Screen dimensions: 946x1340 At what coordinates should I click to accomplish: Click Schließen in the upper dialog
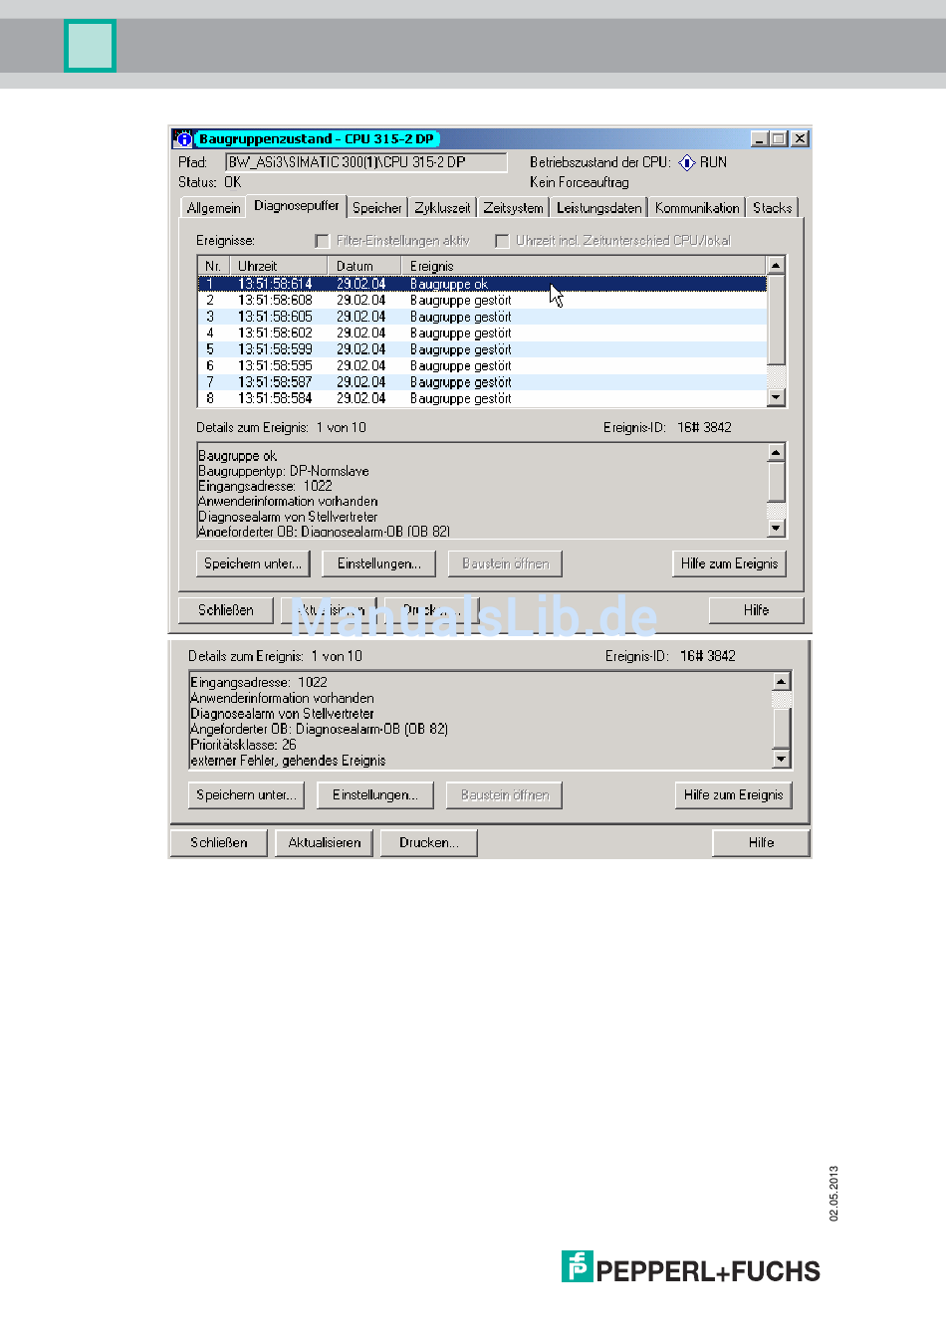[226, 610]
